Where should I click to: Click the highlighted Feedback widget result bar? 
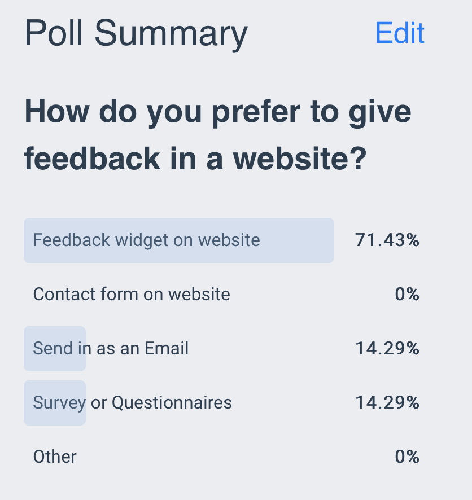click(179, 240)
